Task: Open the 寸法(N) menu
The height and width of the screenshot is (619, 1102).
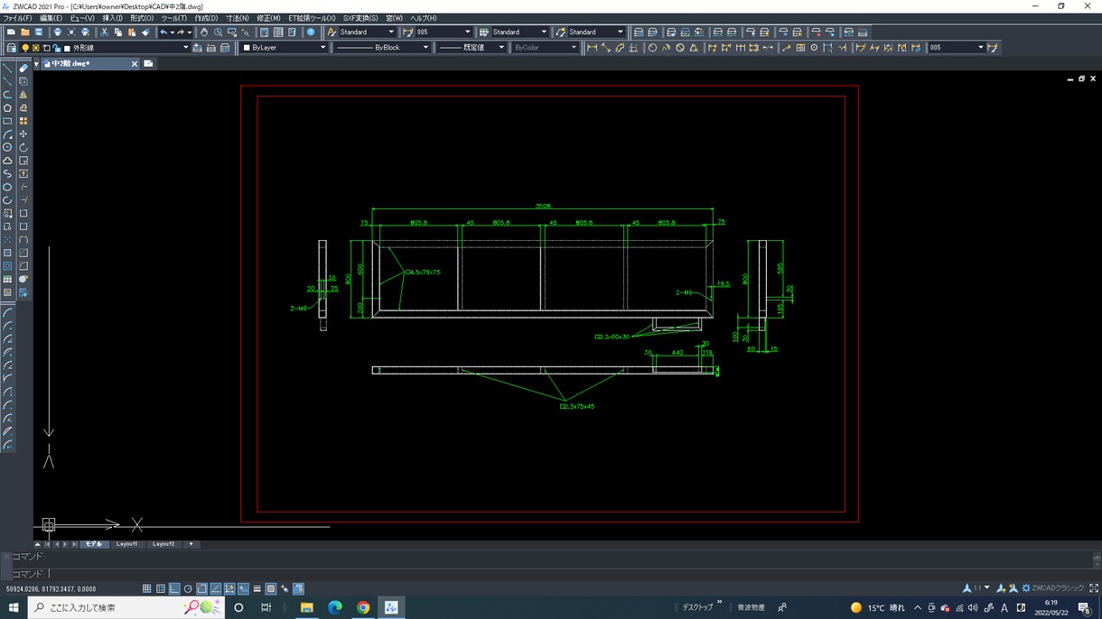Action: point(238,18)
